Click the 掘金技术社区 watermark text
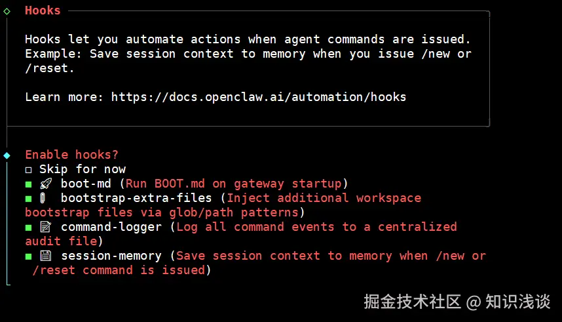The width and height of the screenshot is (562, 322). tap(412, 302)
